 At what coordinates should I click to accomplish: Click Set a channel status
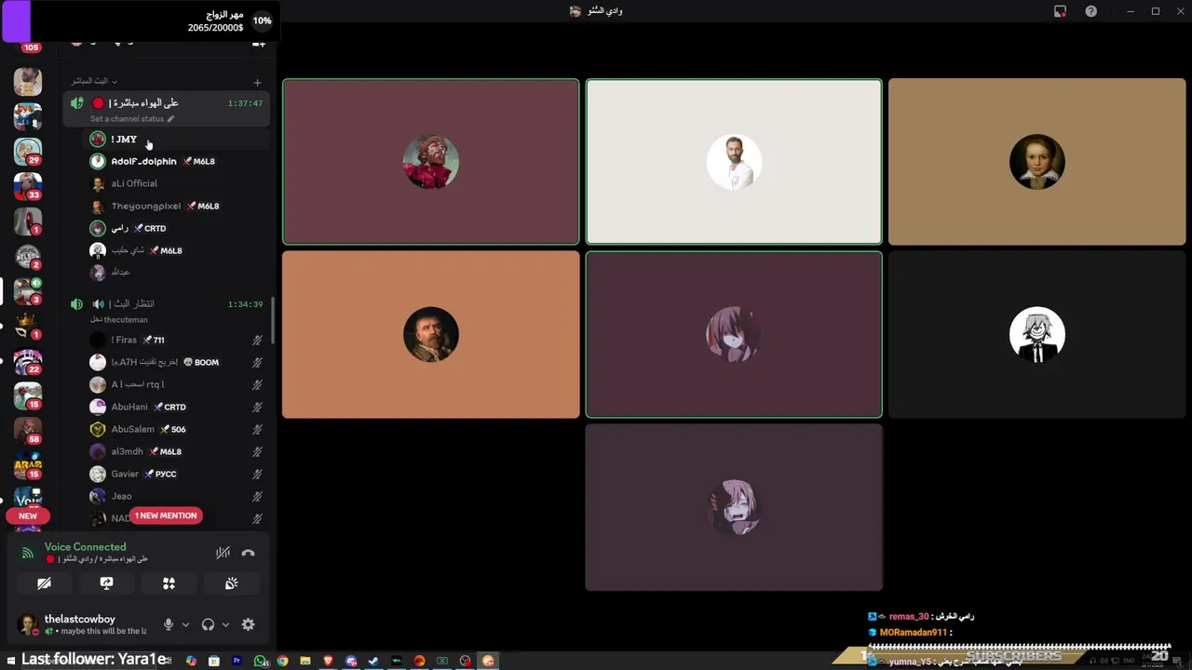tap(127, 119)
